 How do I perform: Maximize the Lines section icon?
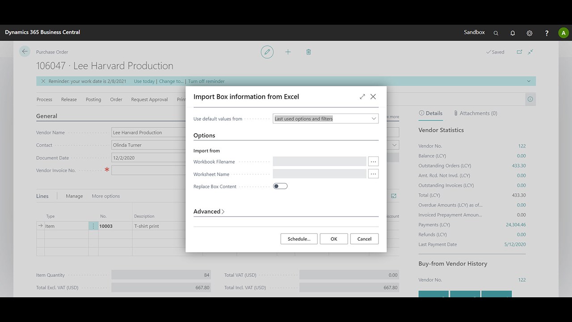point(394,196)
